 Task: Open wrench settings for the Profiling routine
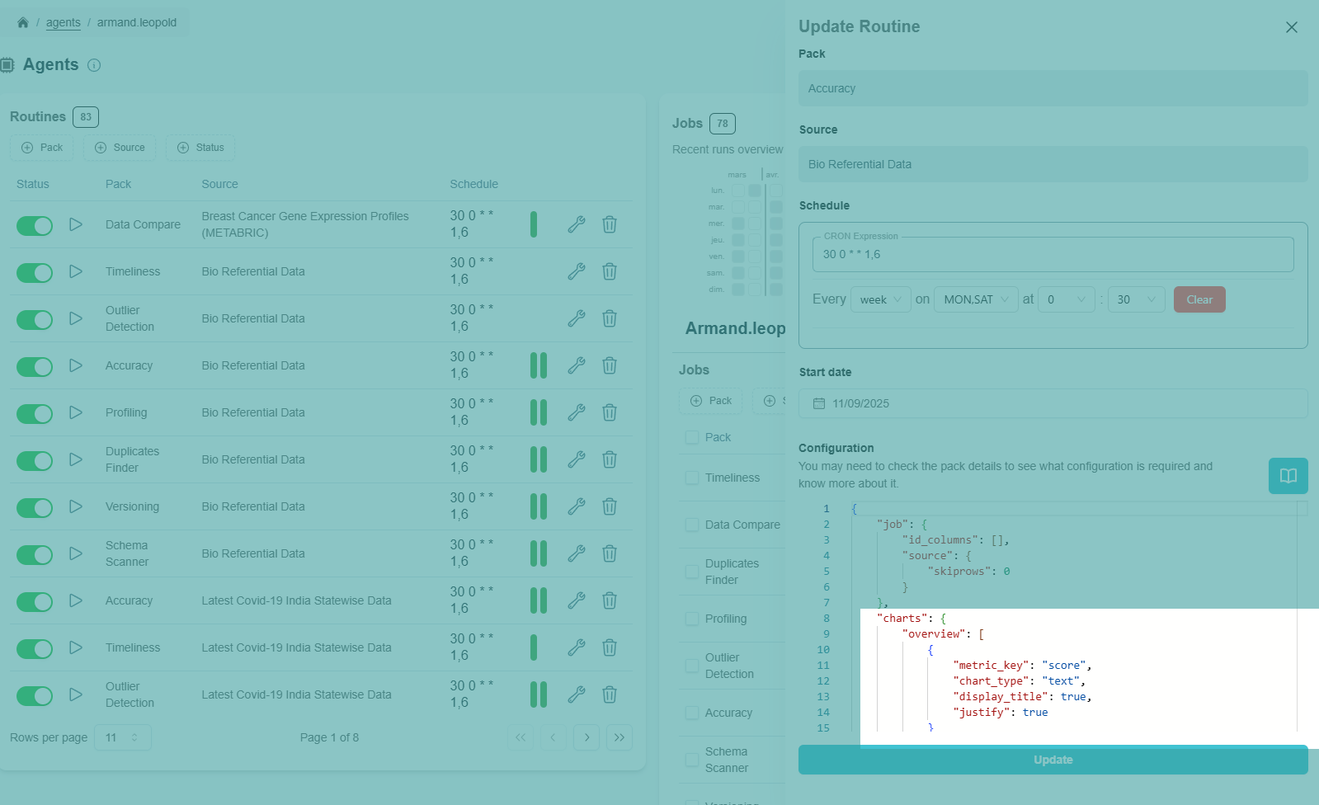click(577, 412)
